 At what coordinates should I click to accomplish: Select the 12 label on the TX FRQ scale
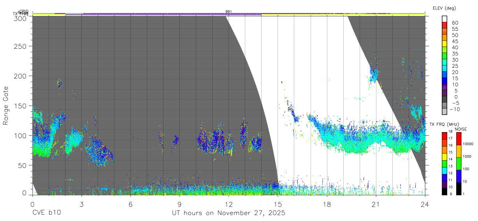[x=450, y=173]
